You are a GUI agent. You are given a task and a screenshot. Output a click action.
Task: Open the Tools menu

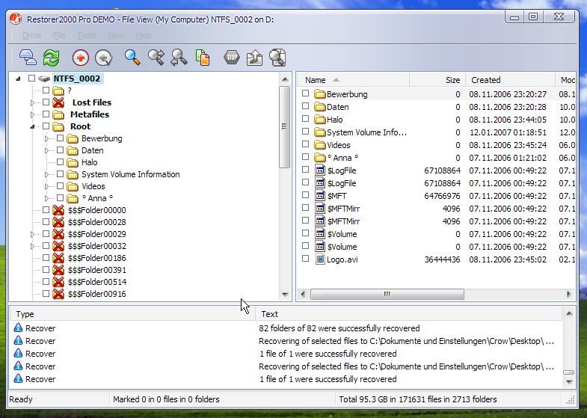[87, 35]
